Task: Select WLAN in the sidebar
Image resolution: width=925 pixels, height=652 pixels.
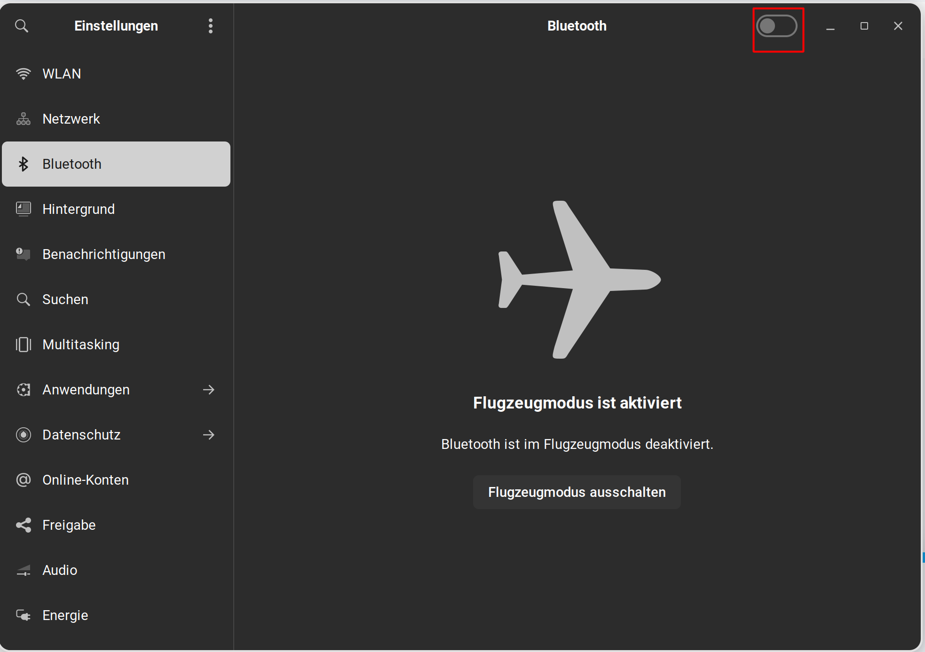Action: [x=116, y=74]
